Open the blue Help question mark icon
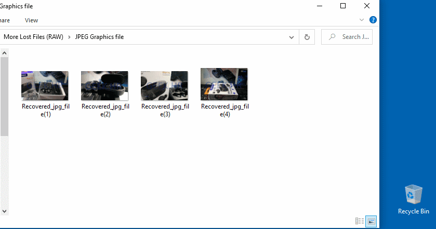Viewport: 436px width, 229px height. [x=373, y=20]
